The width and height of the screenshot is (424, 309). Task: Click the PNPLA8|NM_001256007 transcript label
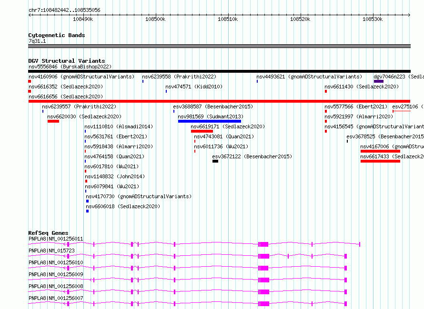click(56, 298)
